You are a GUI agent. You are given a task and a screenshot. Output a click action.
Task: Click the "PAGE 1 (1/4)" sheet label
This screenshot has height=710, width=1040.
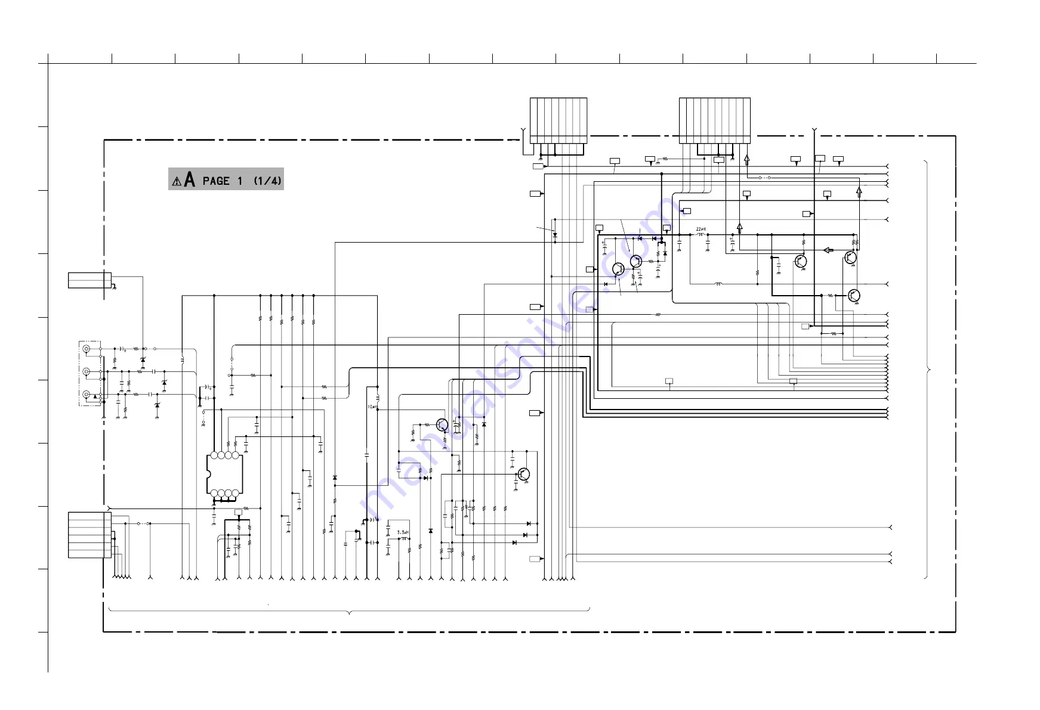[242, 181]
